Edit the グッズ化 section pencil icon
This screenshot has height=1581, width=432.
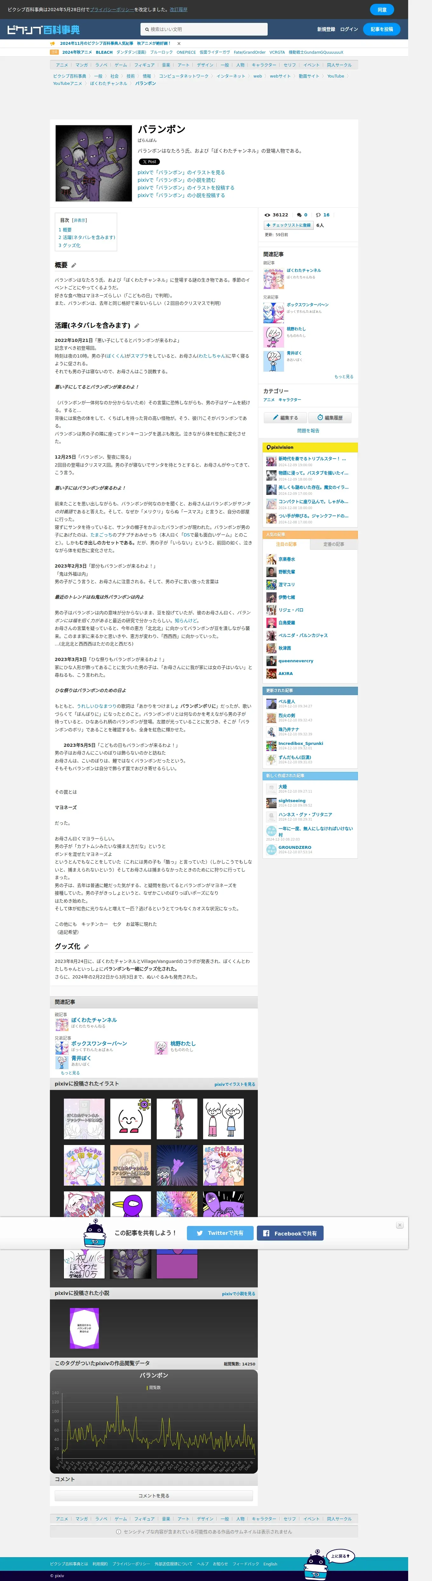coord(86,946)
